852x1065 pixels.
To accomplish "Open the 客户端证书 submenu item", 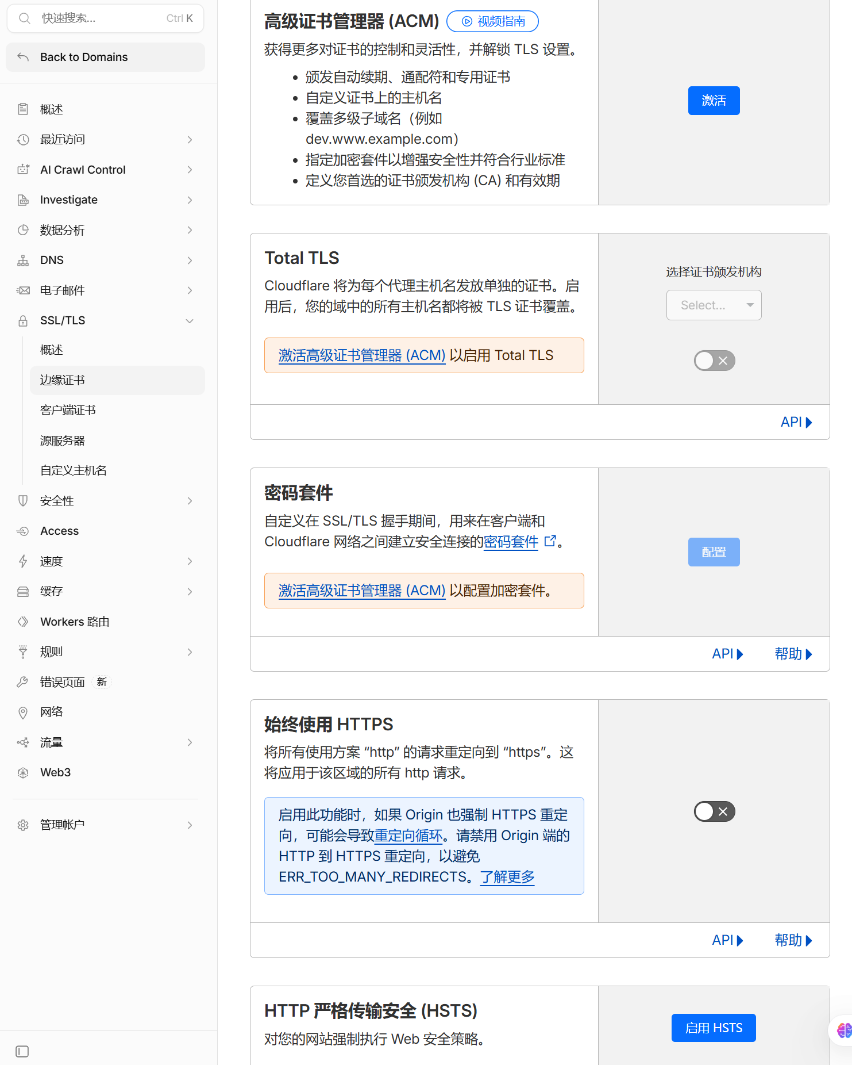I will [117, 410].
